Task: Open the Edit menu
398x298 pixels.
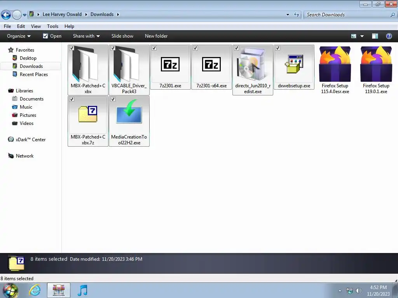Action: pos(21,26)
